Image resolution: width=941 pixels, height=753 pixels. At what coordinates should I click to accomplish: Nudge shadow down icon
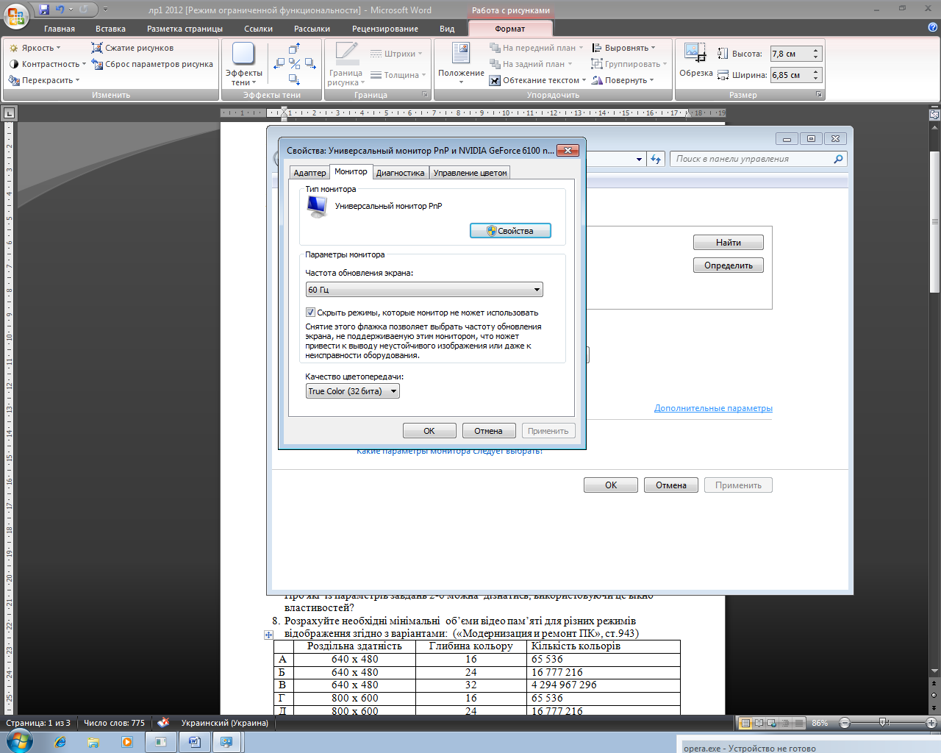(x=294, y=79)
